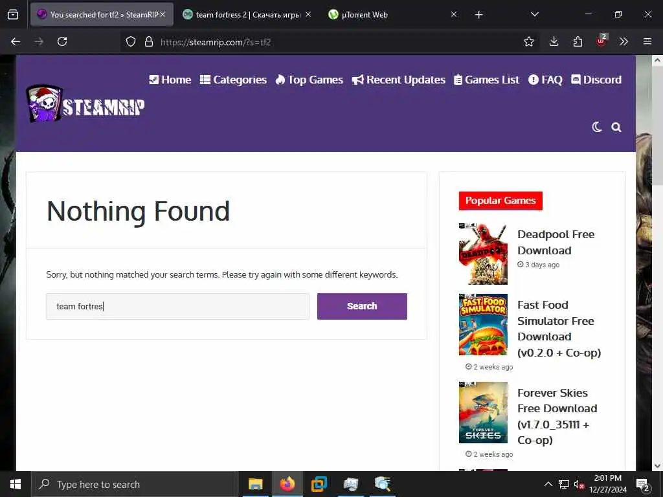Close the SteamRIP tab
This screenshot has height=497, width=663.
coord(163,14)
